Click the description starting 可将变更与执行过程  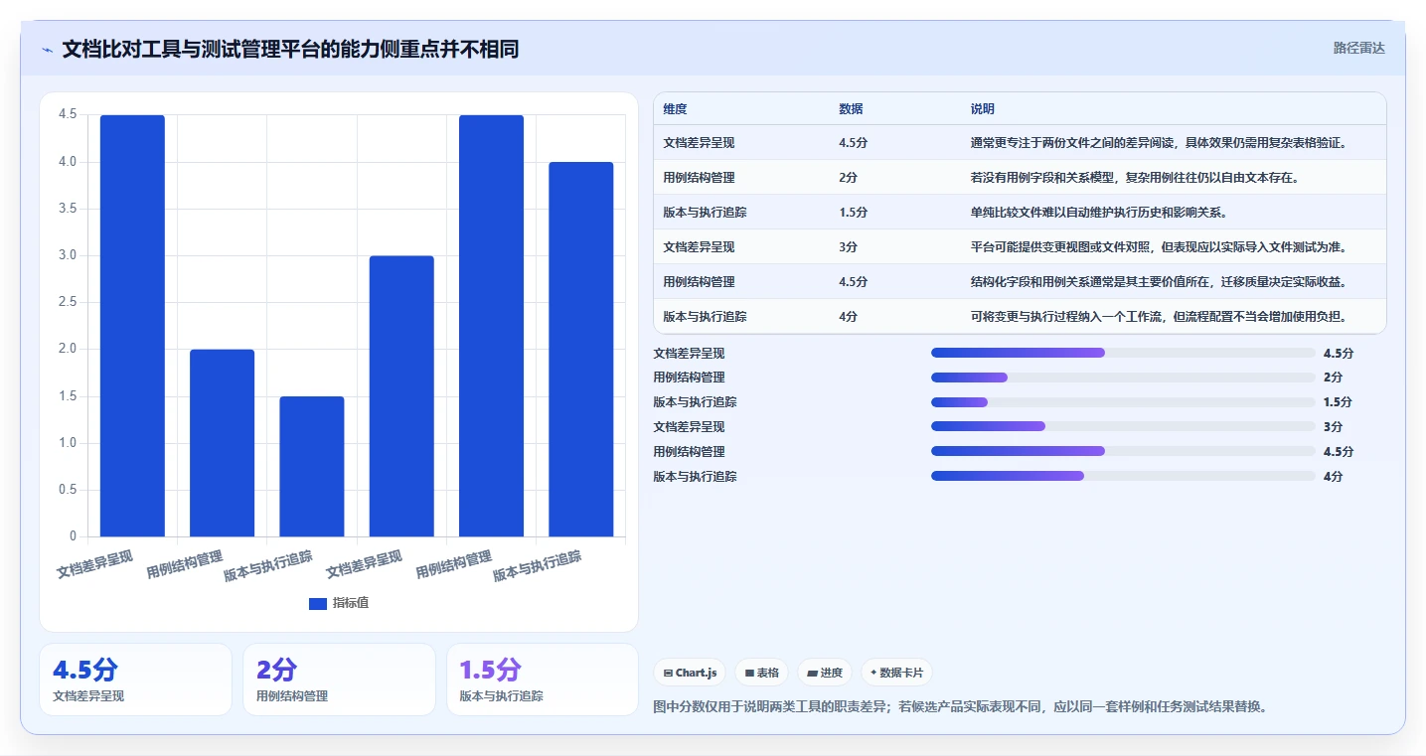point(1159,317)
